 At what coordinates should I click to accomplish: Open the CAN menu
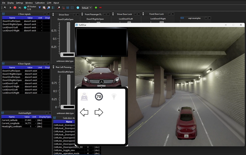pos(49,3)
